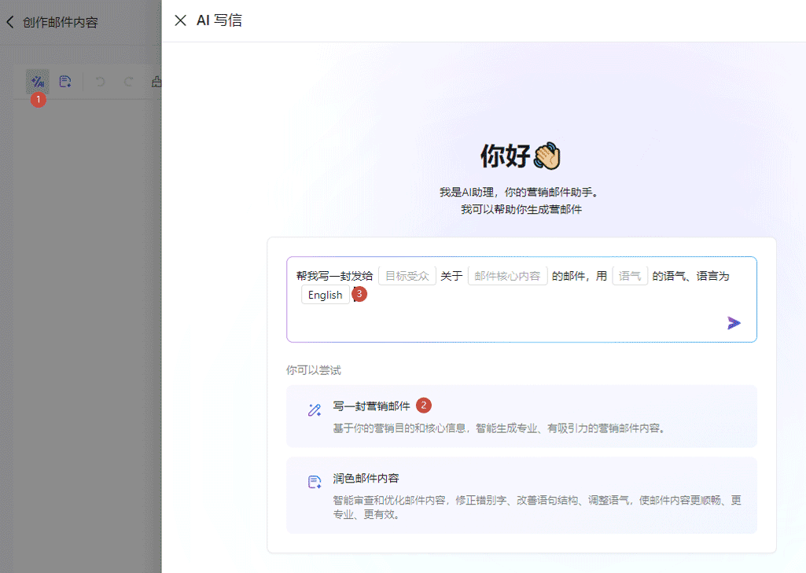Select the AI writing assistant toolbar icon
This screenshot has height=573, width=806.
pos(37,81)
